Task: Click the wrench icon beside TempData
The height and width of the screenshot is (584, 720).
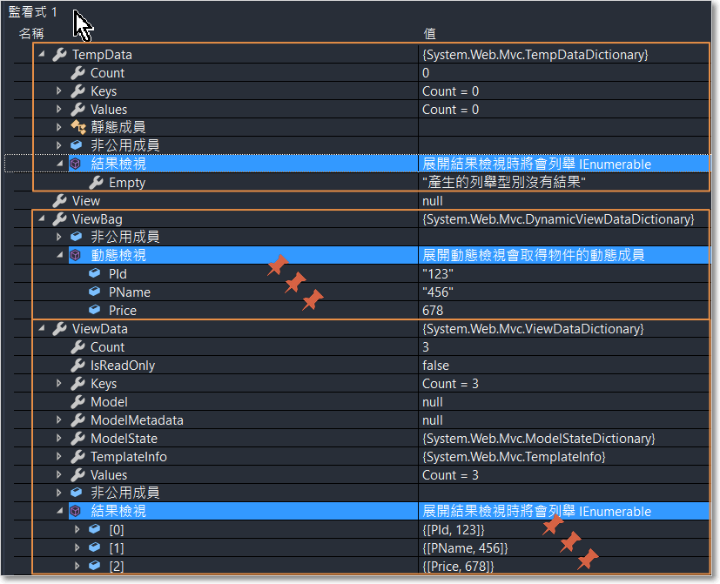Action: coord(60,54)
